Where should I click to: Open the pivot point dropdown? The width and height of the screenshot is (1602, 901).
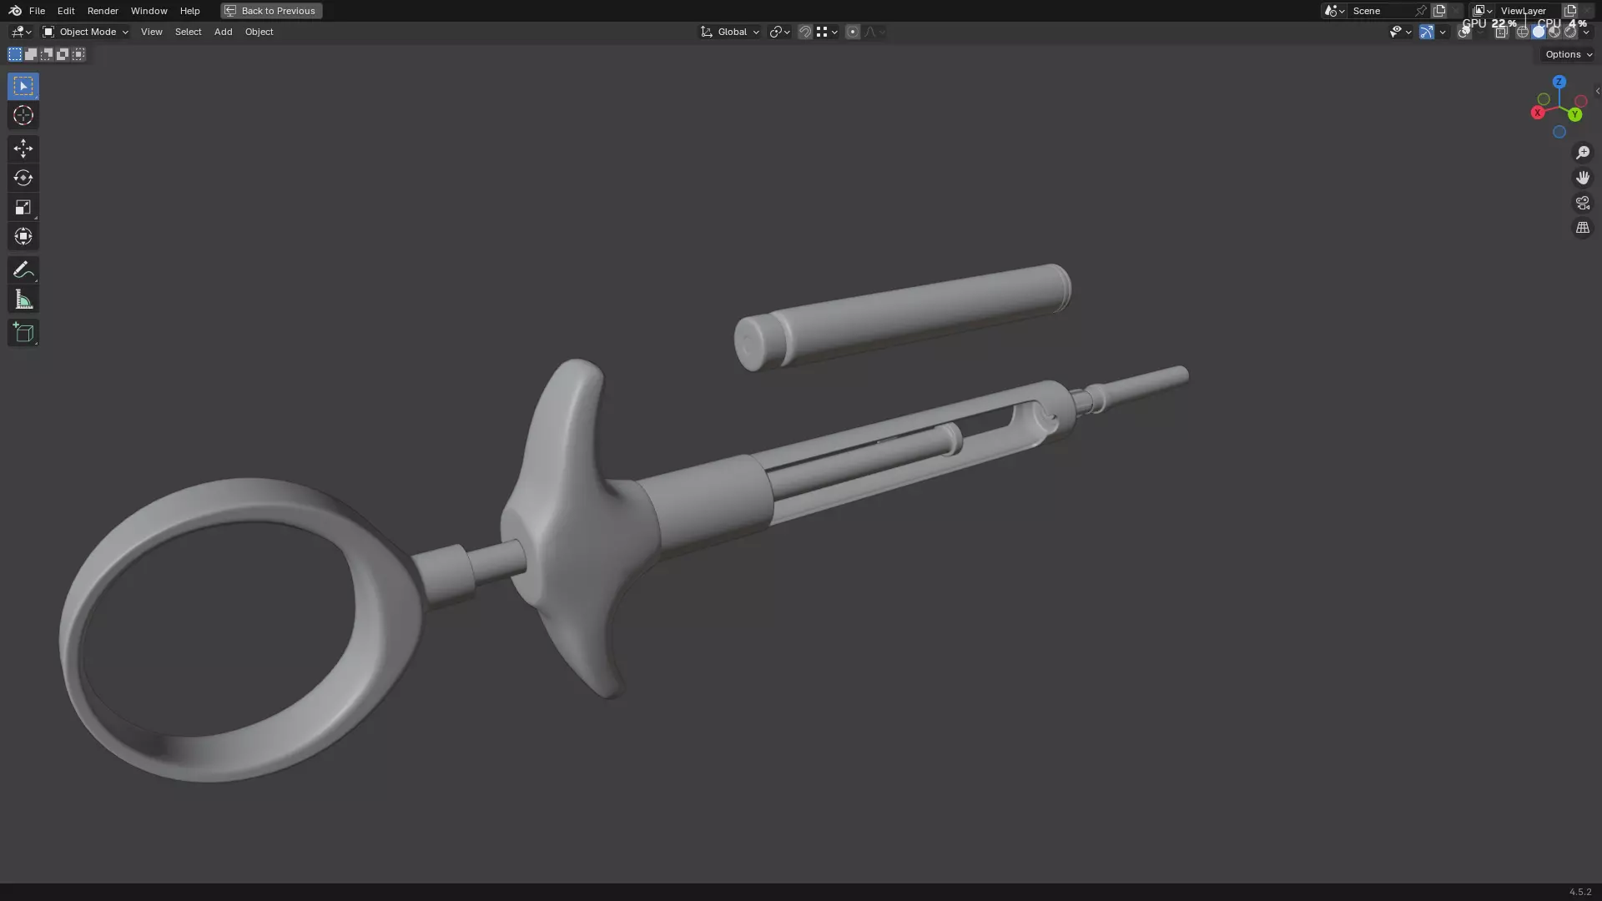(780, 32)
